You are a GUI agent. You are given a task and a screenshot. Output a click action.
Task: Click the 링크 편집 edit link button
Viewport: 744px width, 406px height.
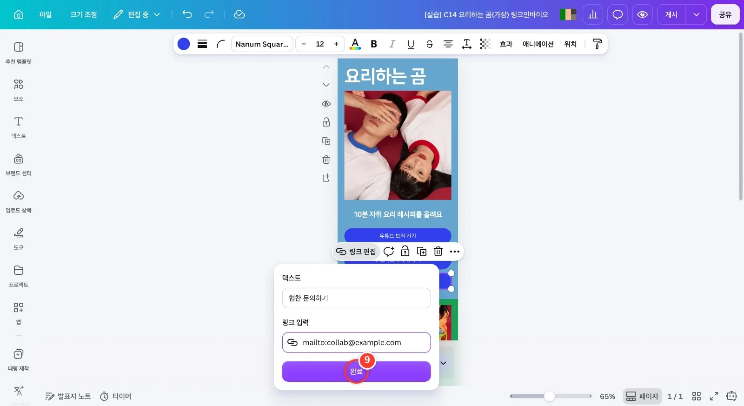point(356,252)
